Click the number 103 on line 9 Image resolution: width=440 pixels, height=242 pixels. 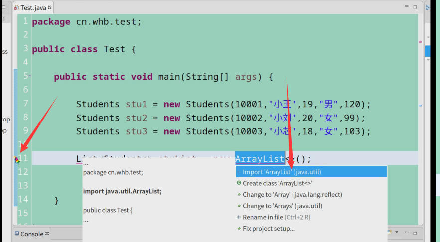[x=352, y=131]
